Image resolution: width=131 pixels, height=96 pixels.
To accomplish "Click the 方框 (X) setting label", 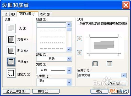I will tap(23, 39).
